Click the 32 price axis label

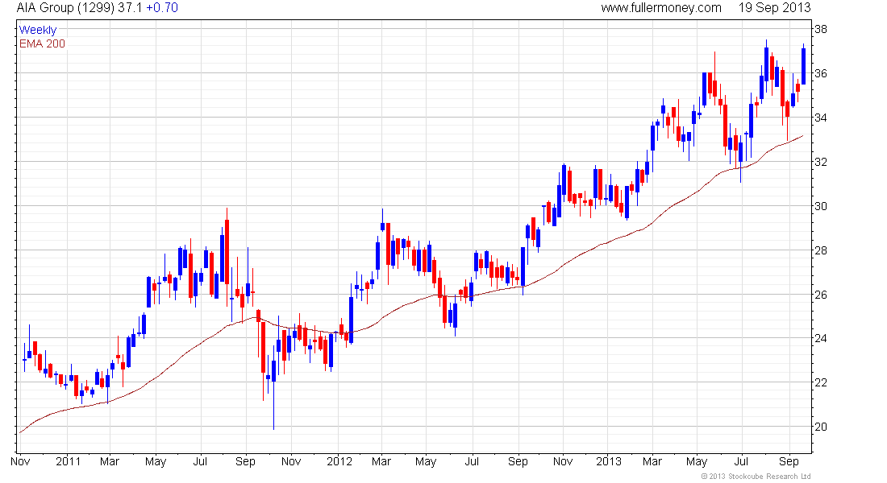[x=820, y=162]
